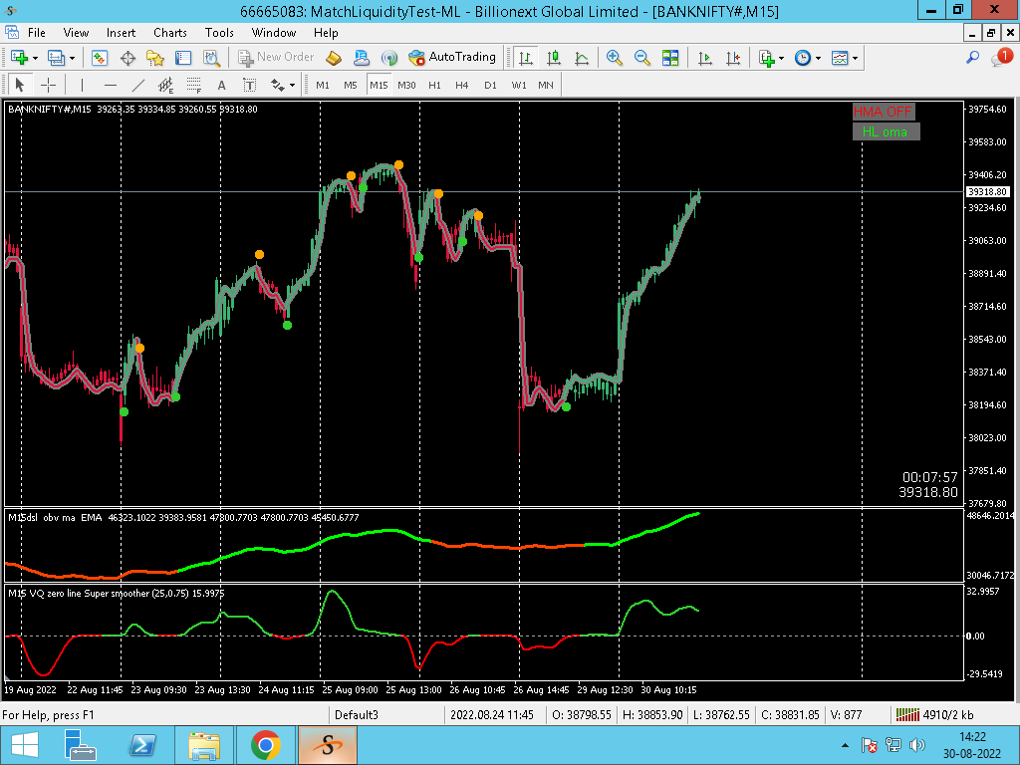Select the M15 timeframe button
The image size is (1020, 765).
379,86
